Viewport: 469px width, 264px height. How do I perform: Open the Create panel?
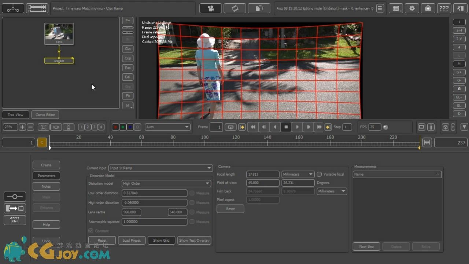point(46,165)
